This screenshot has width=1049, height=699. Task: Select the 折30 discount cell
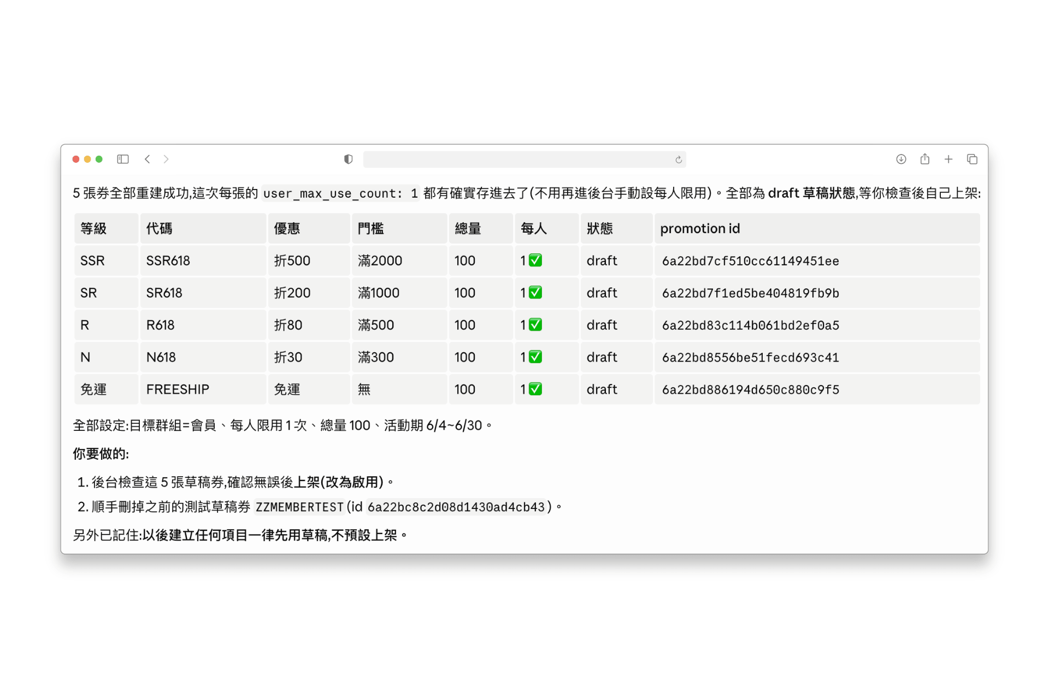pyautogui.click(x=309, y=357)
